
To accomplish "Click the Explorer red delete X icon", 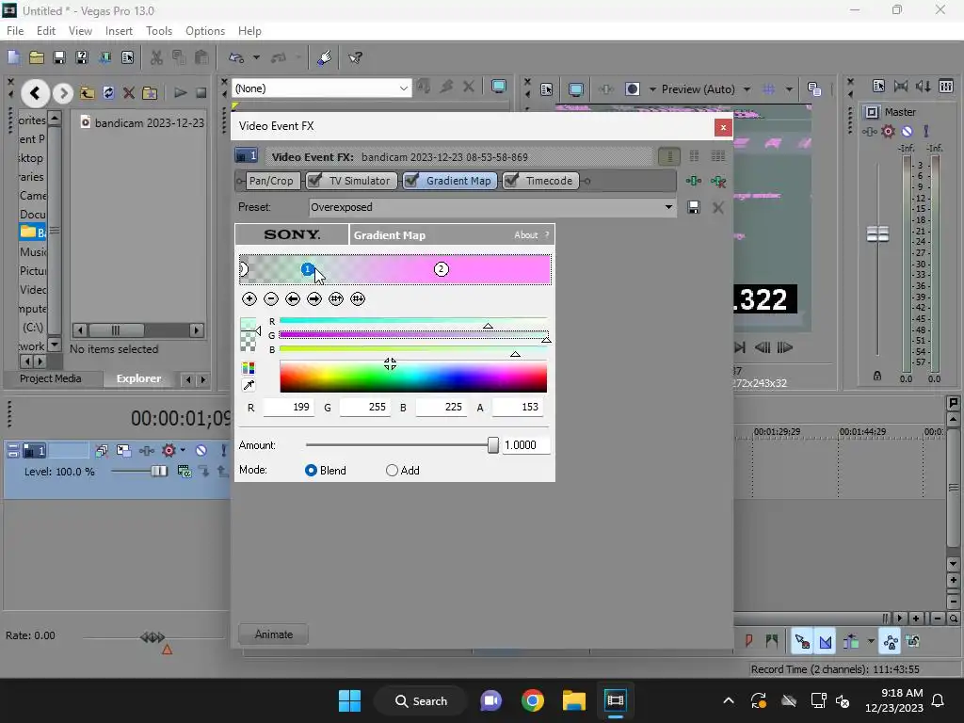I will pos(128,93).
